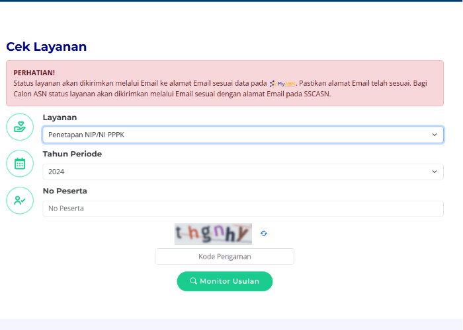Refresh the captcha image
Viewport: 463px width, 330px height.
pos(264,234)
